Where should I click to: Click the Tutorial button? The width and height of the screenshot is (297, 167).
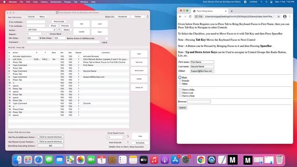click(x=31, y=17)
